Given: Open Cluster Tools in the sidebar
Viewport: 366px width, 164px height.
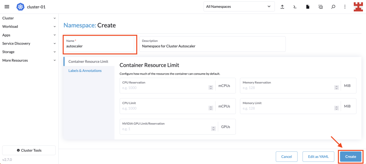Looking at the screenshot, I should pyautogui.click(x=29, y=150).
